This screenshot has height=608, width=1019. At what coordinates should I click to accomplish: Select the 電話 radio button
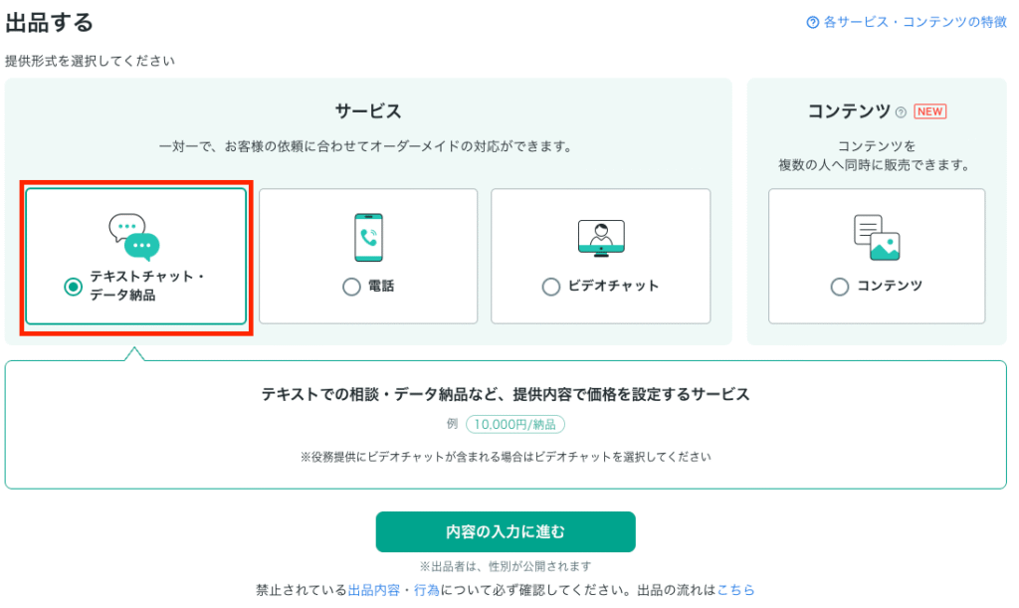click(x=351, y=287)
